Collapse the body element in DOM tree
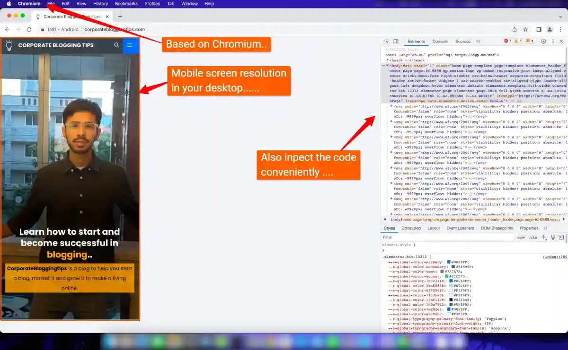Viewport: 568px width, 350px height. coord(388,66)
